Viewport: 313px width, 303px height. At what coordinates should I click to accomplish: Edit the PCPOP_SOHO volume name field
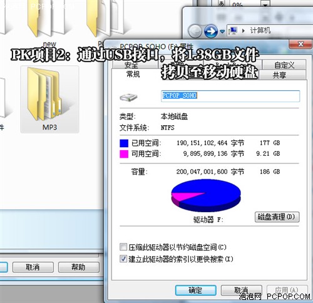point(230,96)
